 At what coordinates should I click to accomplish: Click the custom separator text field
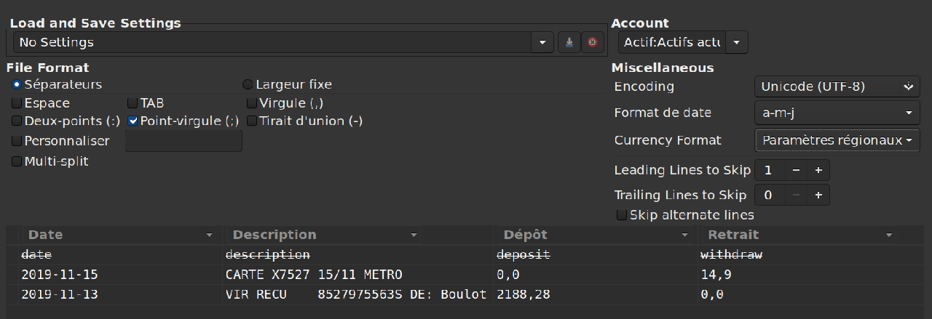(x=183, y=141)
